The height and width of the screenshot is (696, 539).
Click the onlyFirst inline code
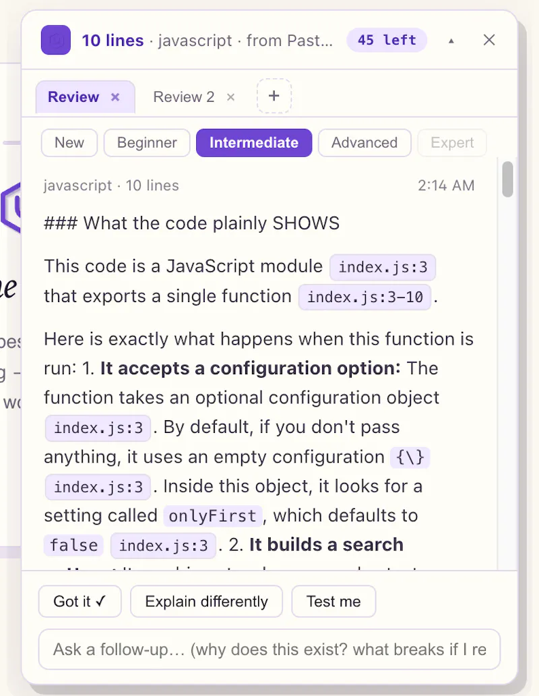click(213, 516)
